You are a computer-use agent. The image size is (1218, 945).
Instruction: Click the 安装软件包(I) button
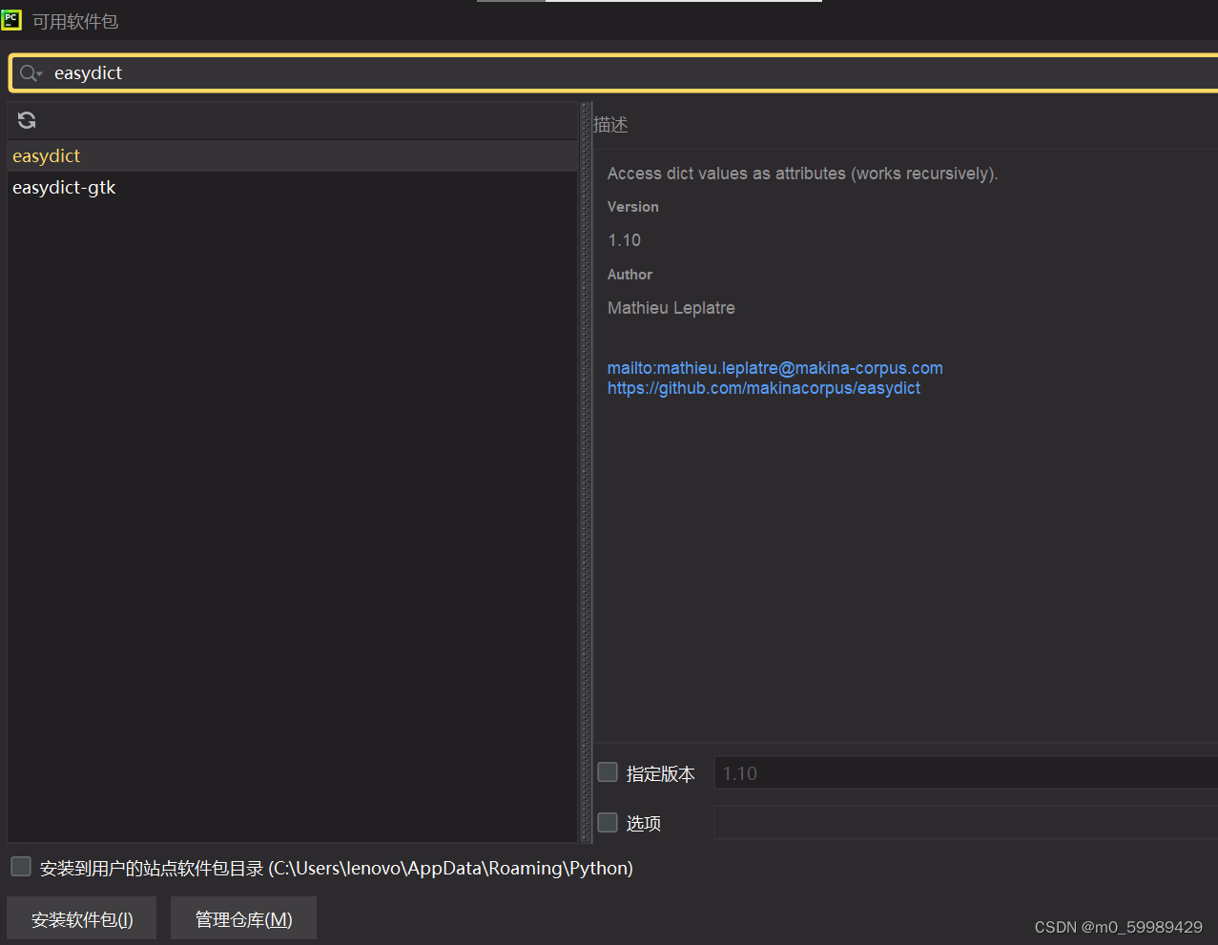click(x=81, y=918)
